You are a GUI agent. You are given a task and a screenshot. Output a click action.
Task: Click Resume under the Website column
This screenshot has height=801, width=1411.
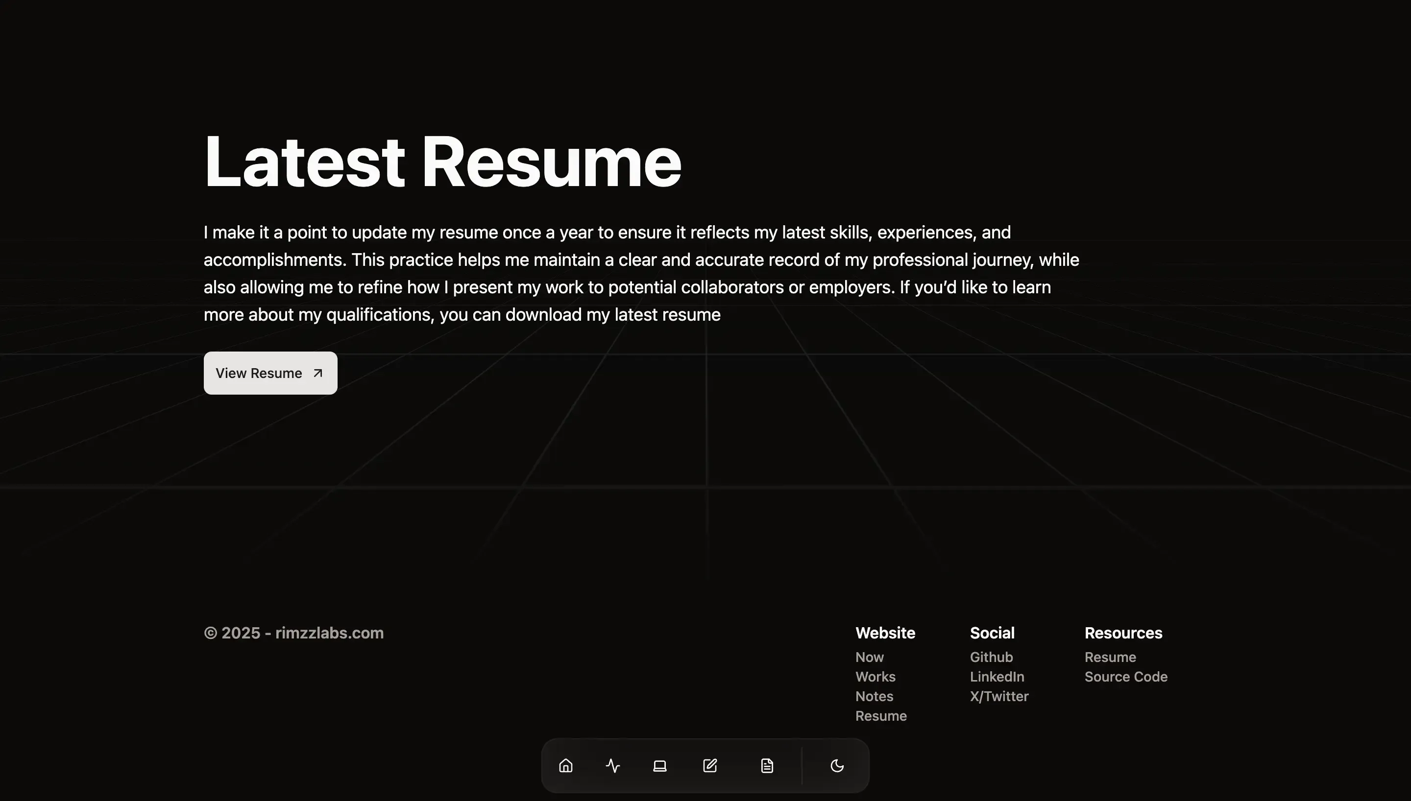pyautogui.click(x=880, y=716)
